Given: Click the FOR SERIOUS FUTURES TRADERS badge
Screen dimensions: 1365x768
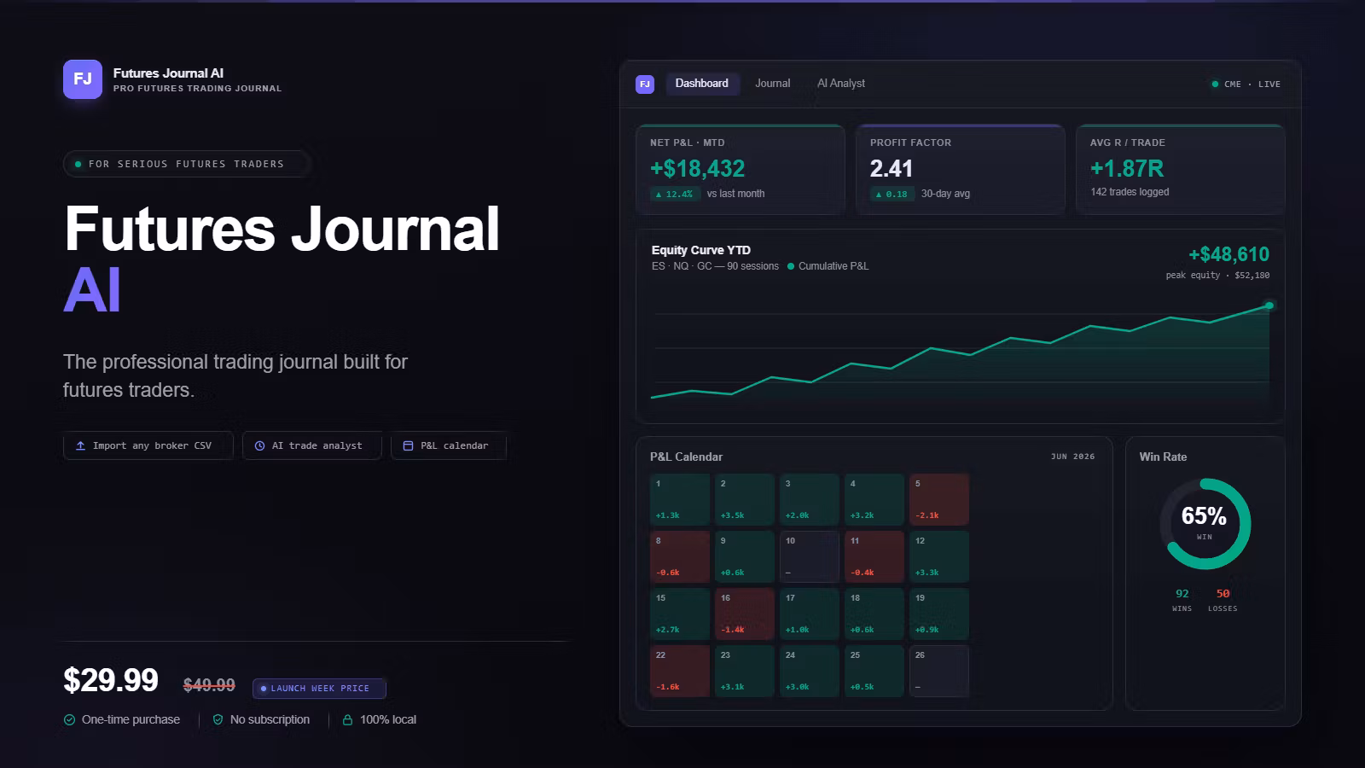Looking at the screenshot, I should (x=188, y=164).
